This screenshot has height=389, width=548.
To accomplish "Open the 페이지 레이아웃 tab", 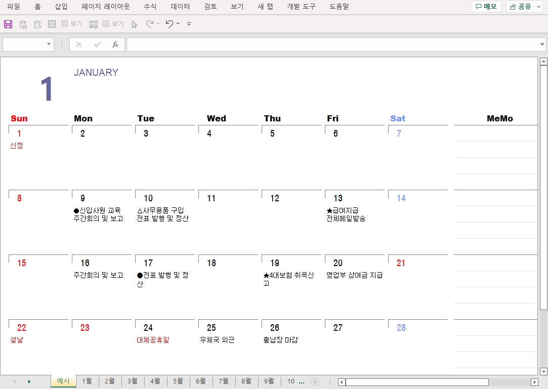I will point(106,6).
